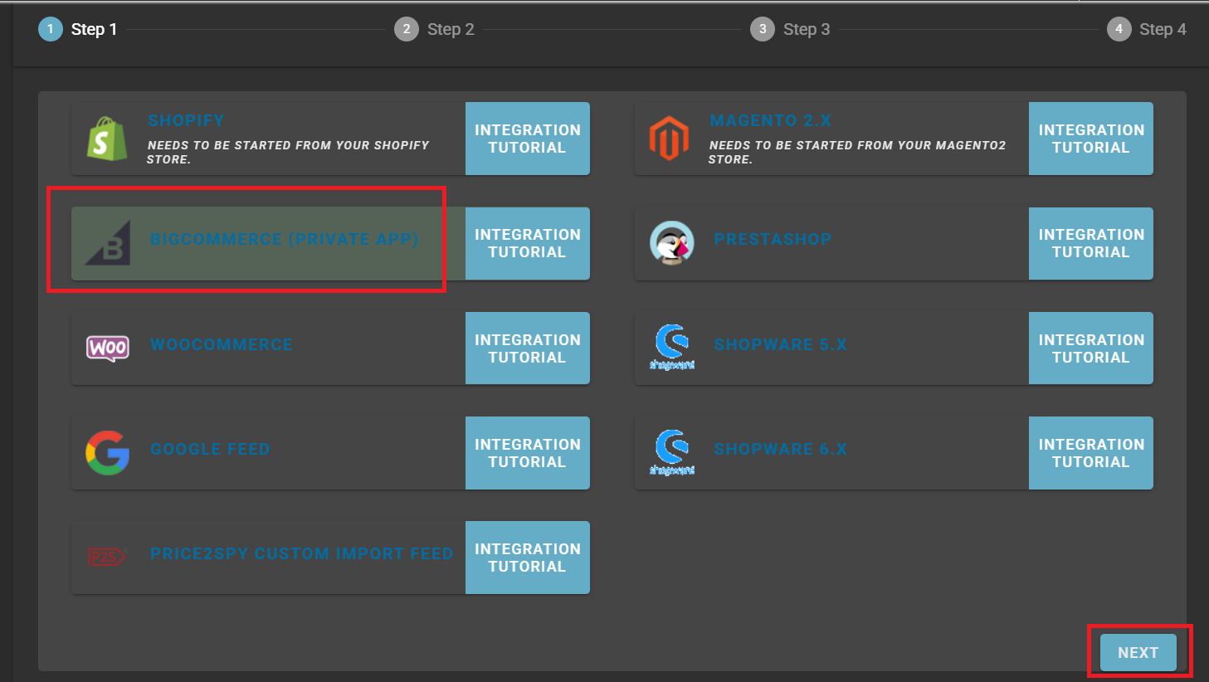Select the Shopify integration option
The height and width of the screenshot is (682, 1209).
269,139
